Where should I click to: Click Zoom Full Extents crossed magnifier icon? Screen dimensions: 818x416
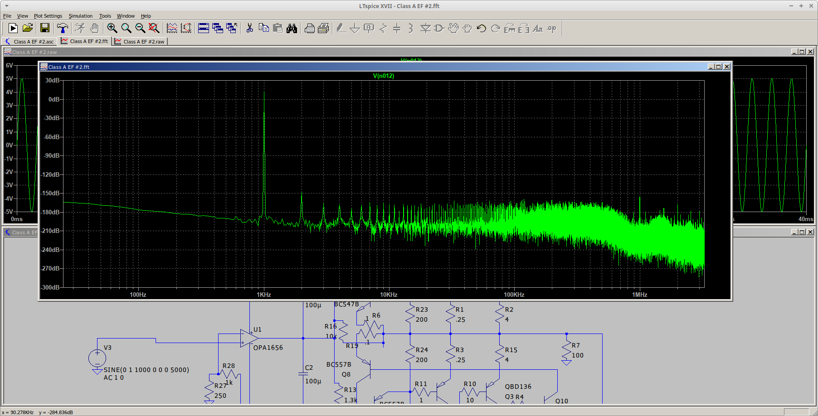[x=154, y=28]
